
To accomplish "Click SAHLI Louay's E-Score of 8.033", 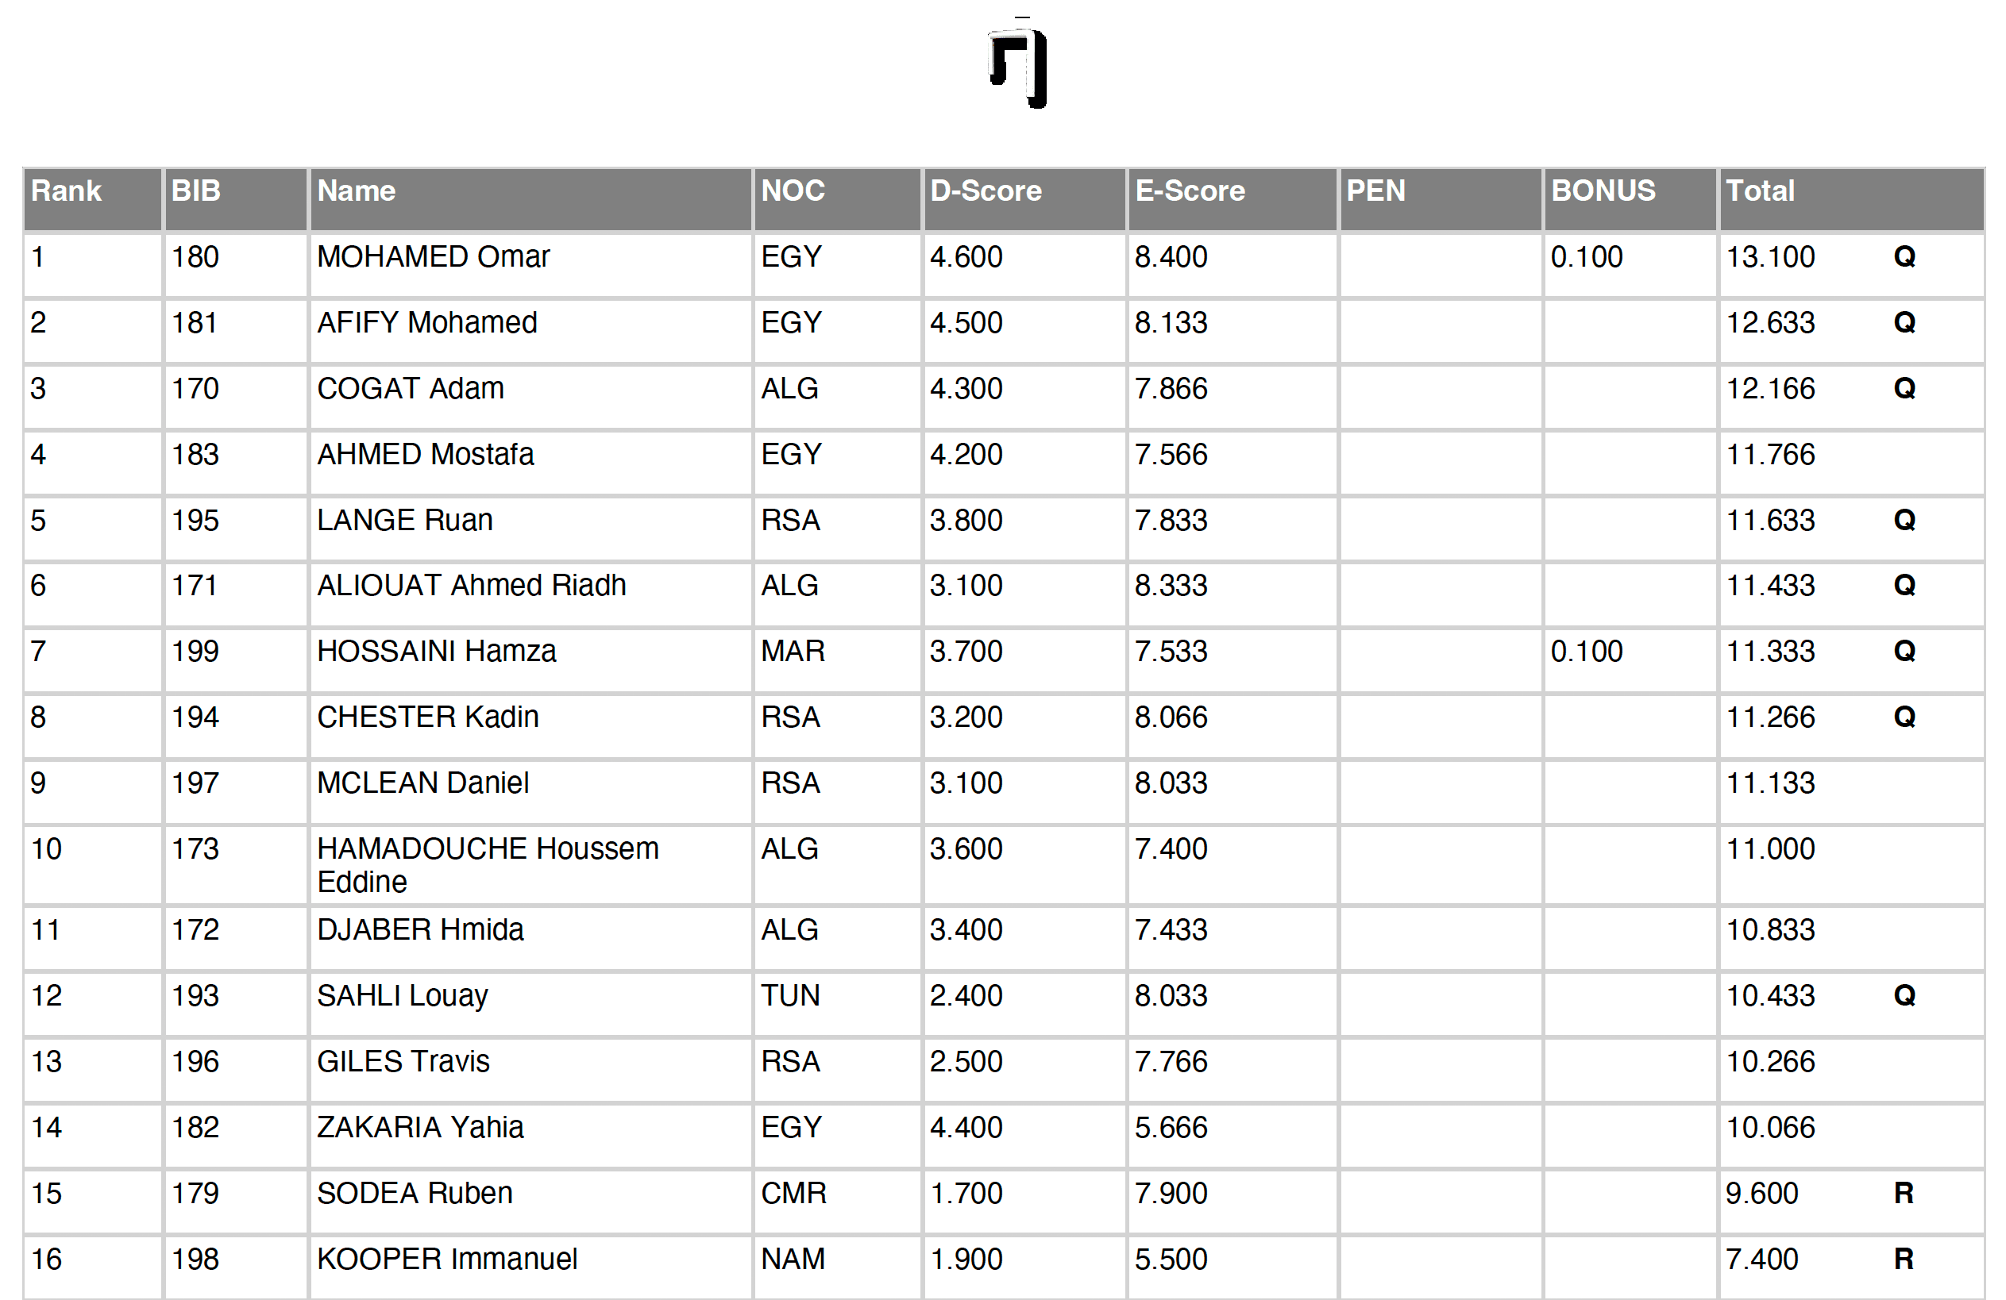I will click(1171, 996).
